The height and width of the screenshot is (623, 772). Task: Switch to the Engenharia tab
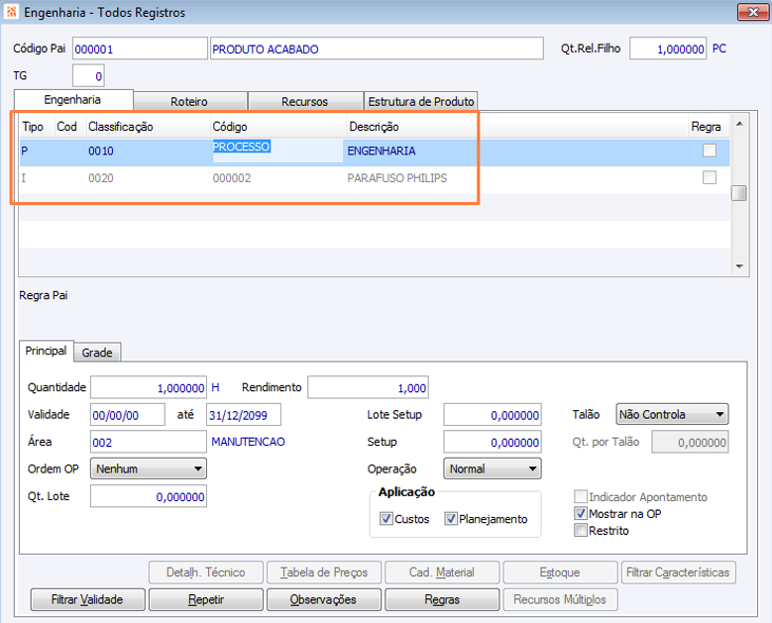(x=73, y=100)
